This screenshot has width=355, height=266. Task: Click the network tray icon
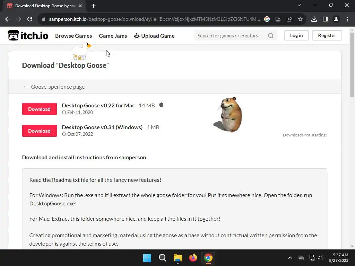coord(312,258)
